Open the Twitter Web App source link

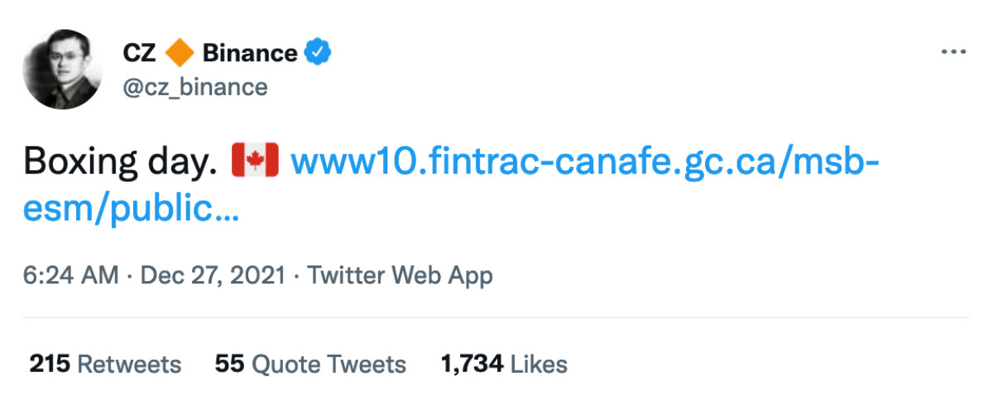point(400,275)
